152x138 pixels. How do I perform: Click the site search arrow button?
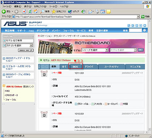(144, 30)
